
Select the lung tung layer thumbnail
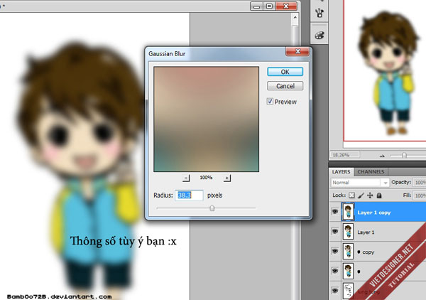(x=348, y=291)
